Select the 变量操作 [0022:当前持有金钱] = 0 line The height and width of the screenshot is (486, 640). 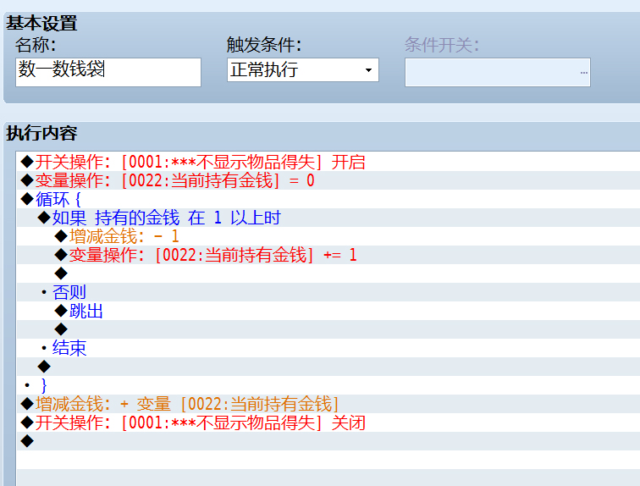tap(328, 180)
